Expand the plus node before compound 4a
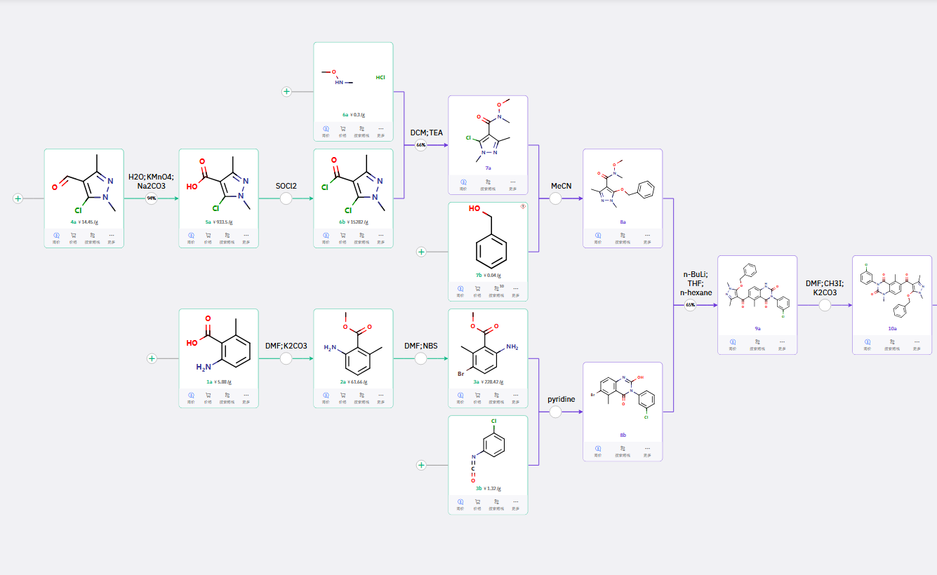The width and height of the screenshot is (937, 575). pos(18,198)
